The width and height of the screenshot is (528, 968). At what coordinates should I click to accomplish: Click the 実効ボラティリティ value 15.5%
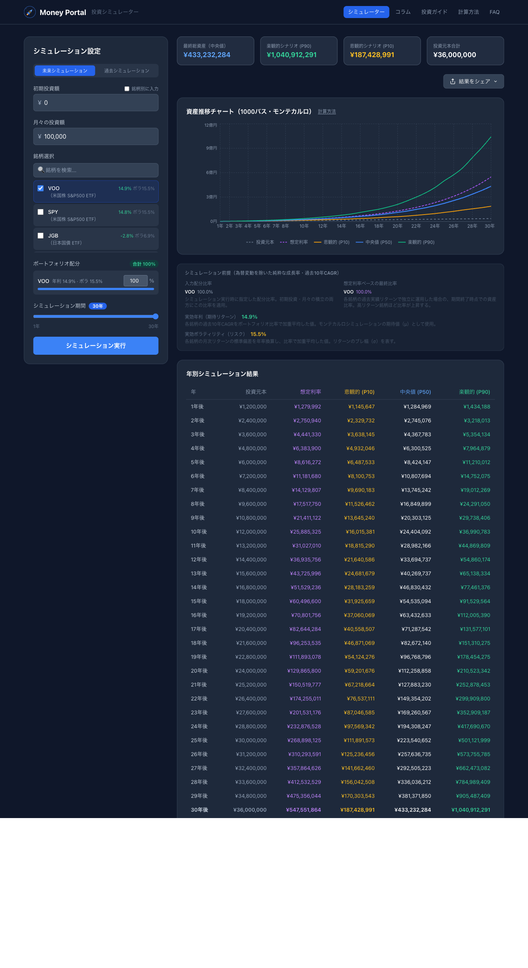click(258, 334)
